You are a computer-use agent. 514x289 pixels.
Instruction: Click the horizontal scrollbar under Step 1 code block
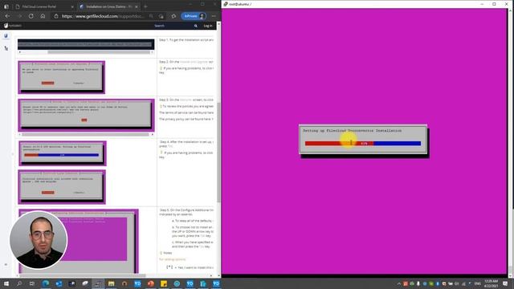pyautogui.click(x=99, y=52)
